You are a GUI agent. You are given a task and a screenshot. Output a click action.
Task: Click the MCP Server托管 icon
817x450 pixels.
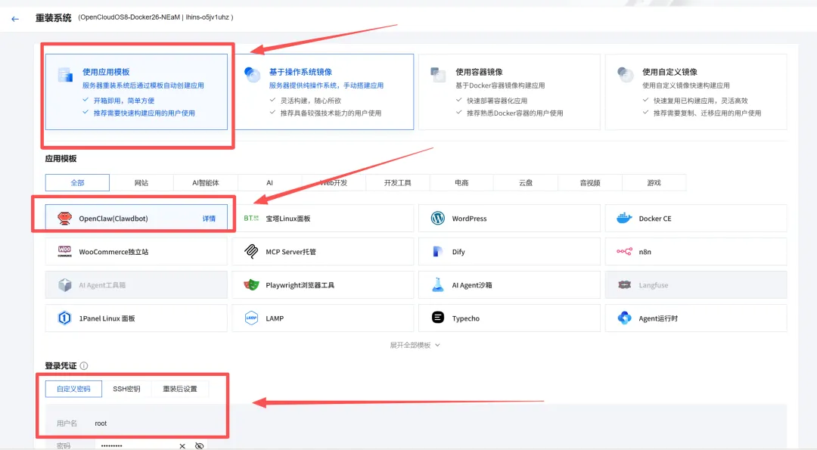251,252
